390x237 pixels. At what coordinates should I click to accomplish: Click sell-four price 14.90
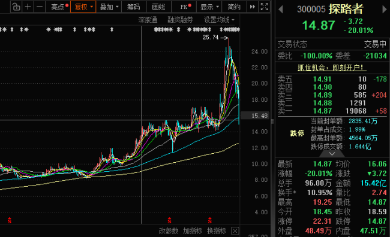[x=322, y=87]
